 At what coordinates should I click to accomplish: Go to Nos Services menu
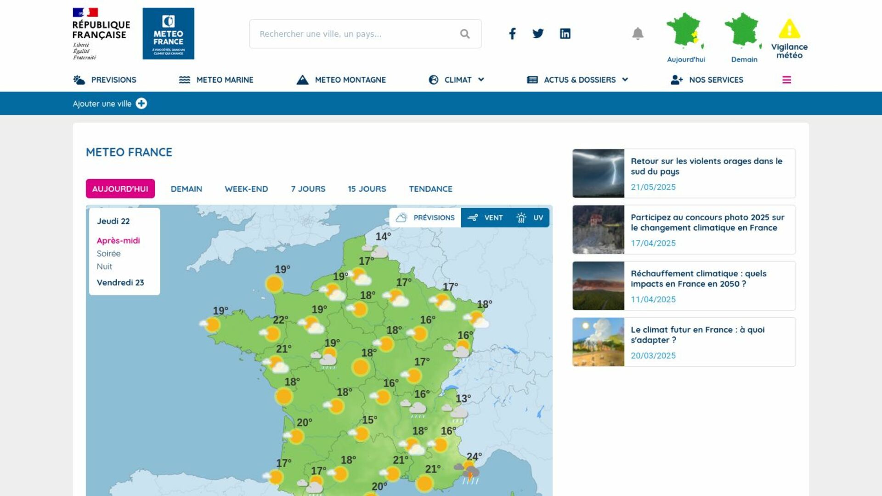coord(716,80)
